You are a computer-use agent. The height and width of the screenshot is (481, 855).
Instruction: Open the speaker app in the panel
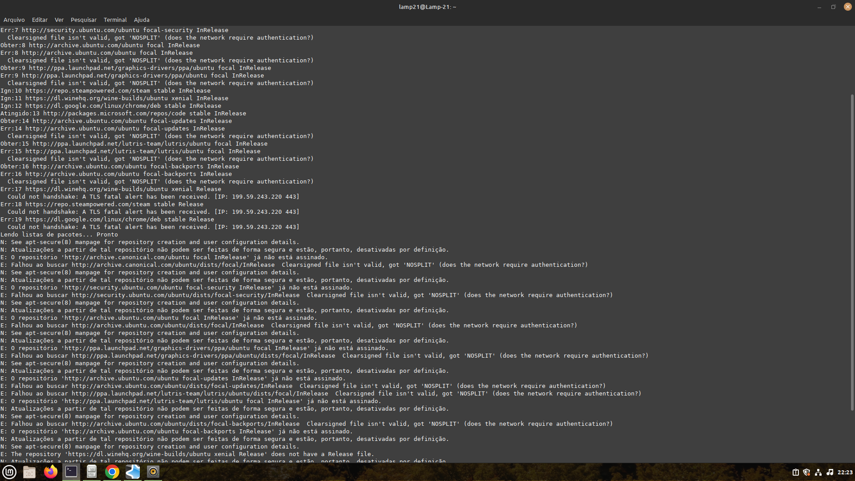(153, 472)
